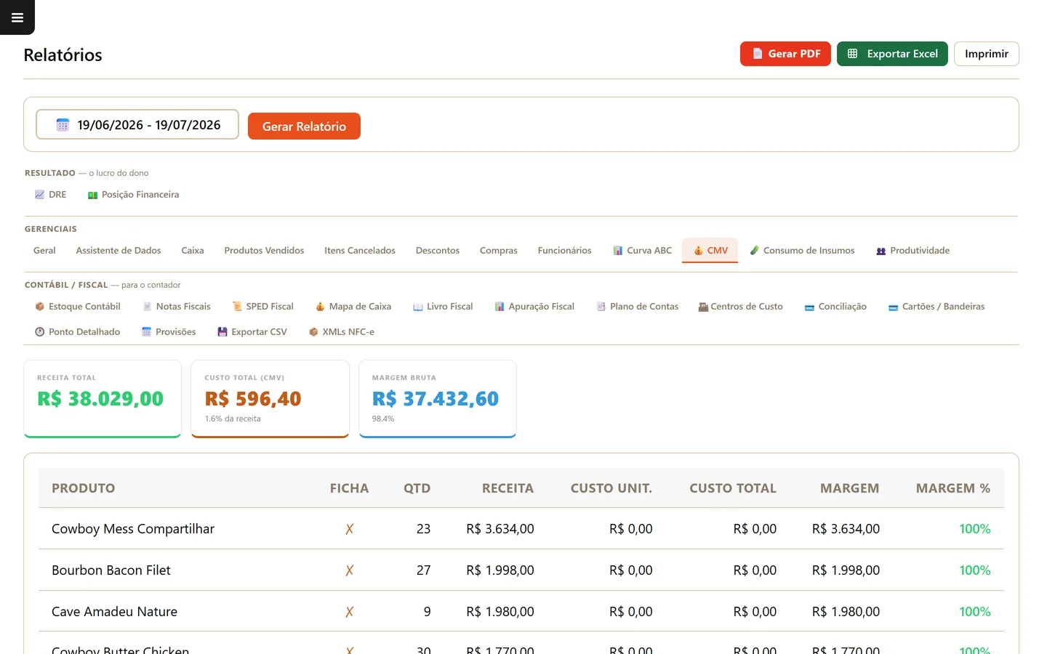Open the Ponto Detalhado report
The width and height of the screenshot is (1047, 654).
77,332
